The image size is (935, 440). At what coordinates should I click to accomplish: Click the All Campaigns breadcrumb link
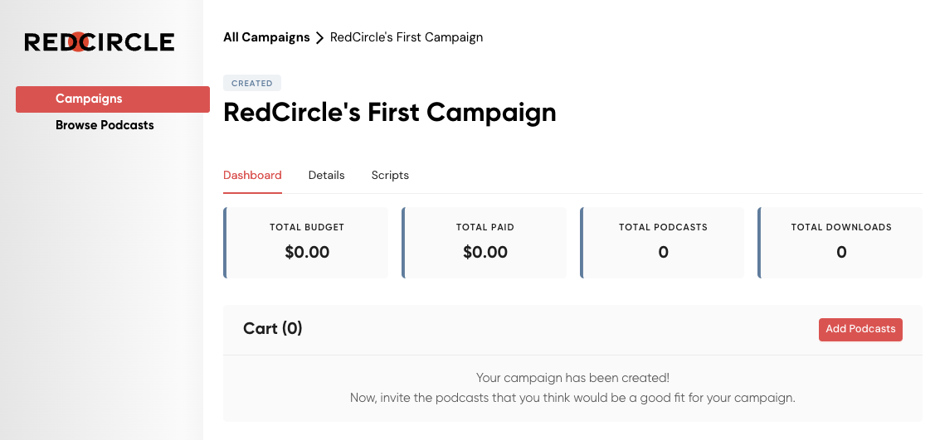point(266,37)
